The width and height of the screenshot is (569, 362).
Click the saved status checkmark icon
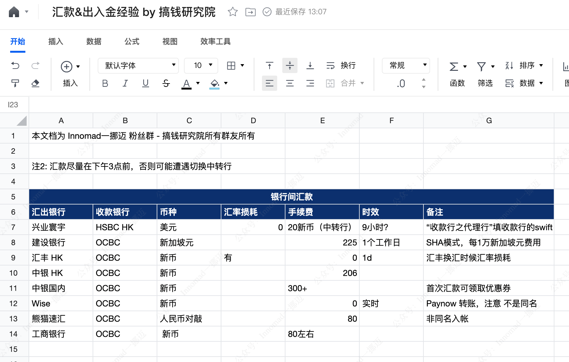[267, 12]
